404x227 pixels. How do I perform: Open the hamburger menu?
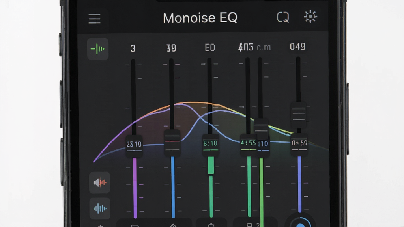tap(94, 19)
